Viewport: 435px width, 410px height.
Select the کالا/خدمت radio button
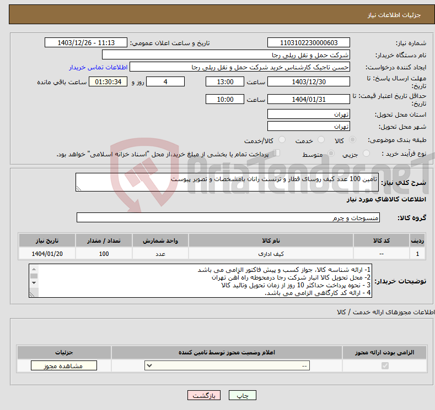[x=282, y=140]
